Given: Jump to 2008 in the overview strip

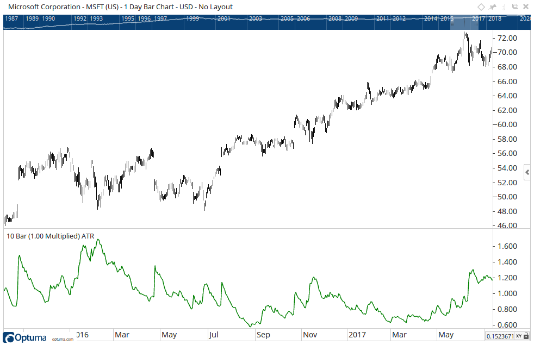Looking at the screenshot, I should [335, 18].
